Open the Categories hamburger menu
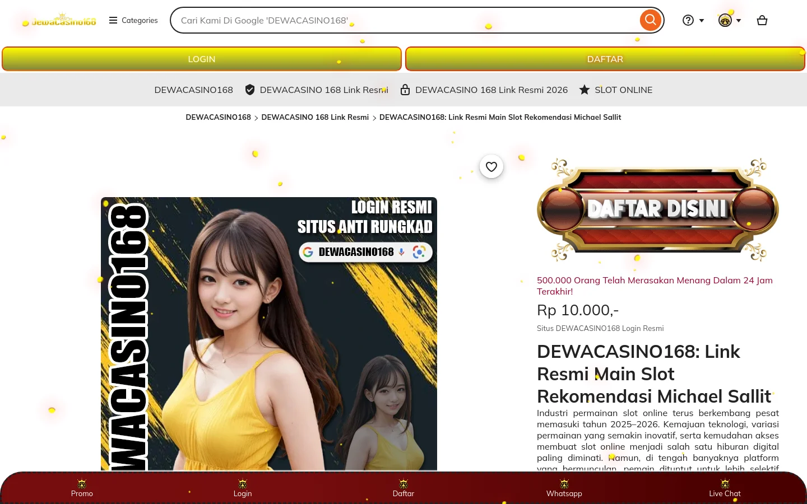Image resolution: width=807 pixels, height=504 pixels. click(133, 20)
